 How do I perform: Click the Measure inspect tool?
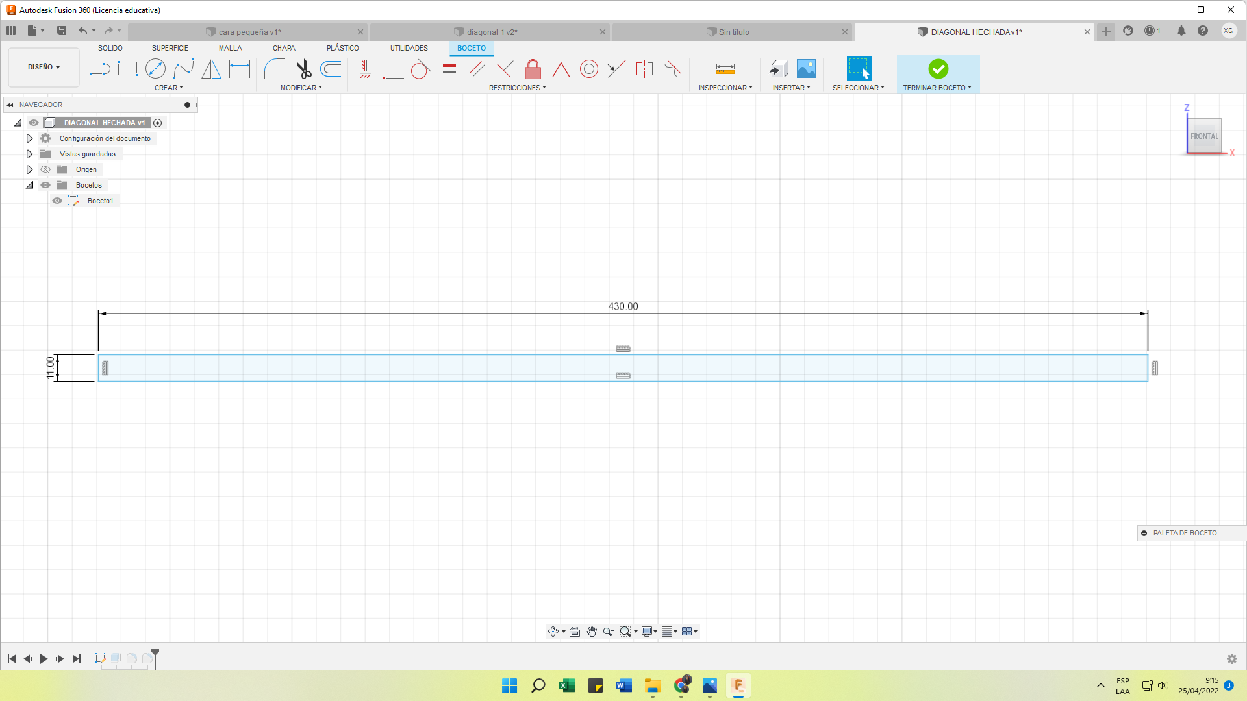(725, 69)
